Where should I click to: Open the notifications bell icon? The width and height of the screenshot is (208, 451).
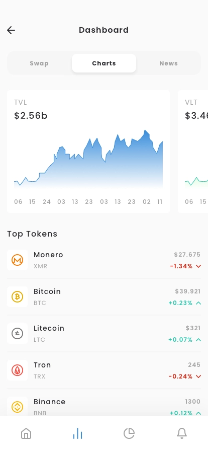click(181, 433)
